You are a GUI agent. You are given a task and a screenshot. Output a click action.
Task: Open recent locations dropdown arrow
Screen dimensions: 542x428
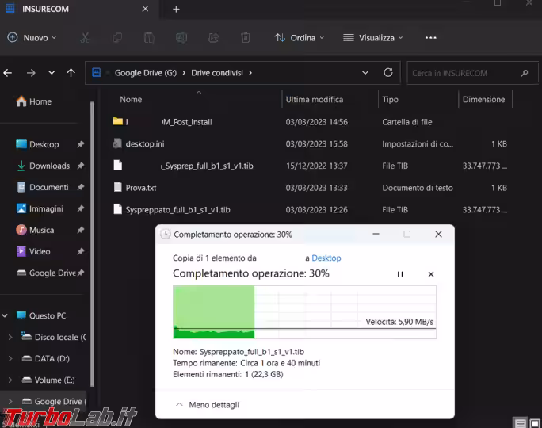52,73
